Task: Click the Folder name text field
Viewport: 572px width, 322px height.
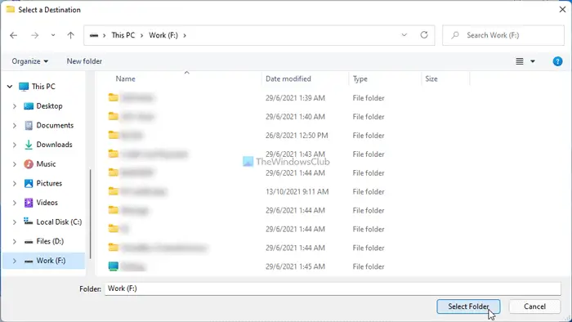Action: coord(333,288)
